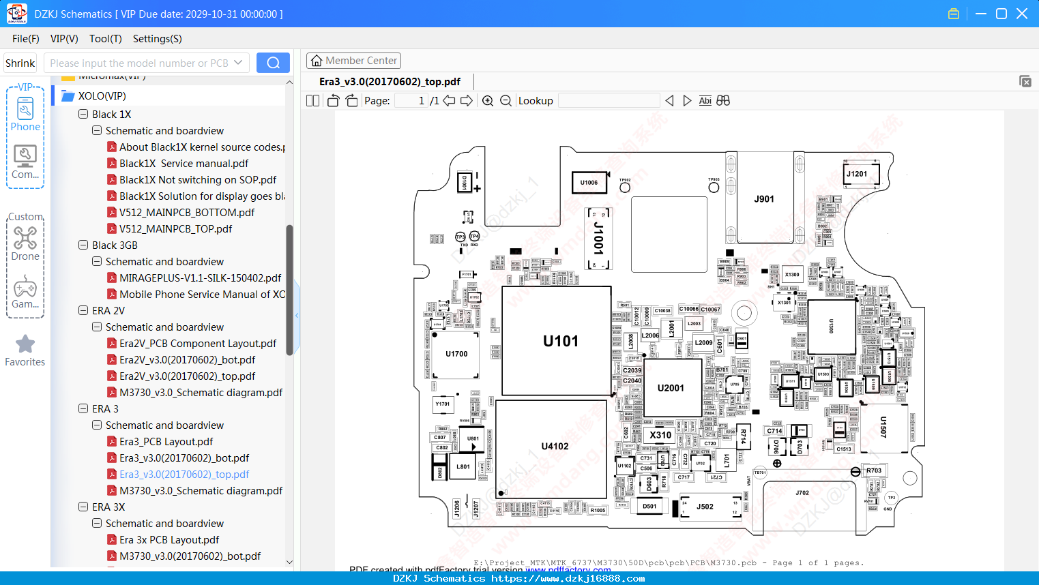This screenshot has width=1039, height=585.
Task: Open the Game console category
Action: point(25,292)
